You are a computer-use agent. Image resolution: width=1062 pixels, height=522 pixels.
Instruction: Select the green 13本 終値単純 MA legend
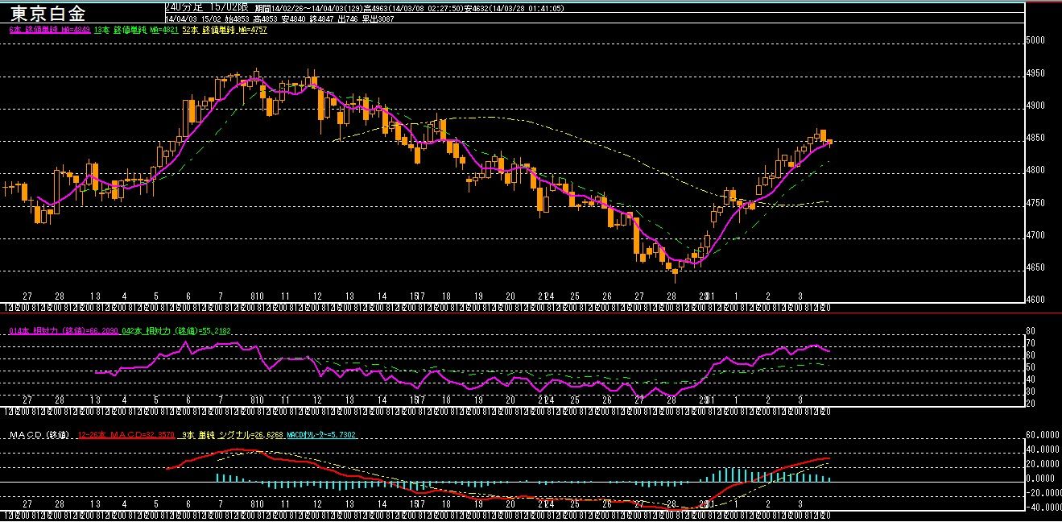coord(136,29)
